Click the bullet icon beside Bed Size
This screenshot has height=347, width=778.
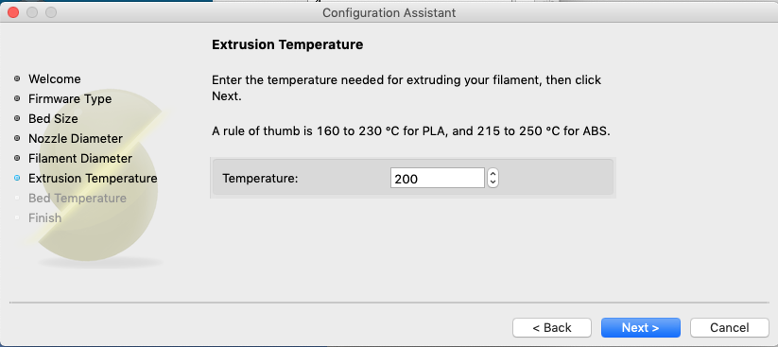[x=17, y=118]
